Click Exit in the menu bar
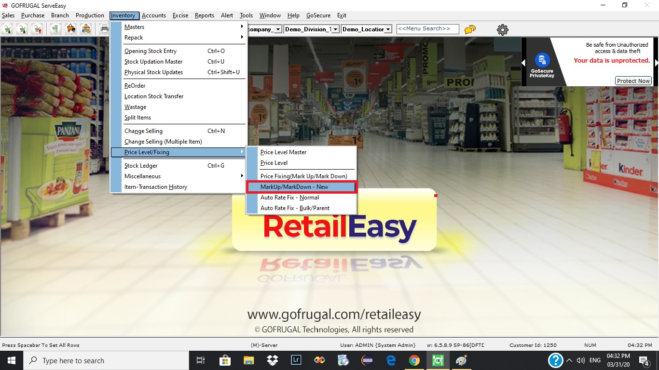659x370 pixels. tap(342, 15)
